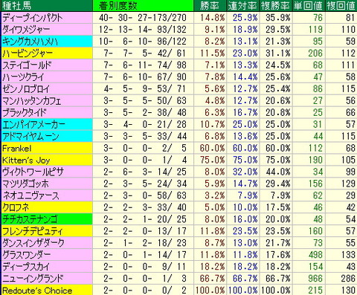Click ニューイングランド place return value 286

pos(348,279)
